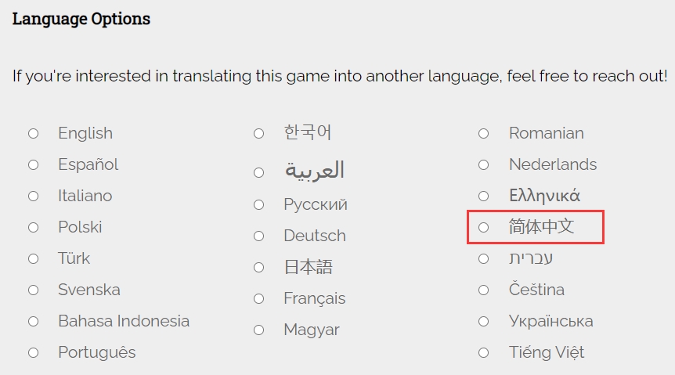Select the Türk language option
The image size is (675, 375).
(x=34, y=259)
